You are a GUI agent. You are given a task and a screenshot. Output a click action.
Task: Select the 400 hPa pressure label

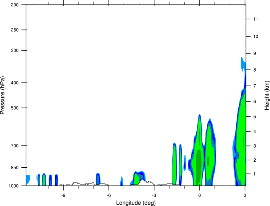15,83
